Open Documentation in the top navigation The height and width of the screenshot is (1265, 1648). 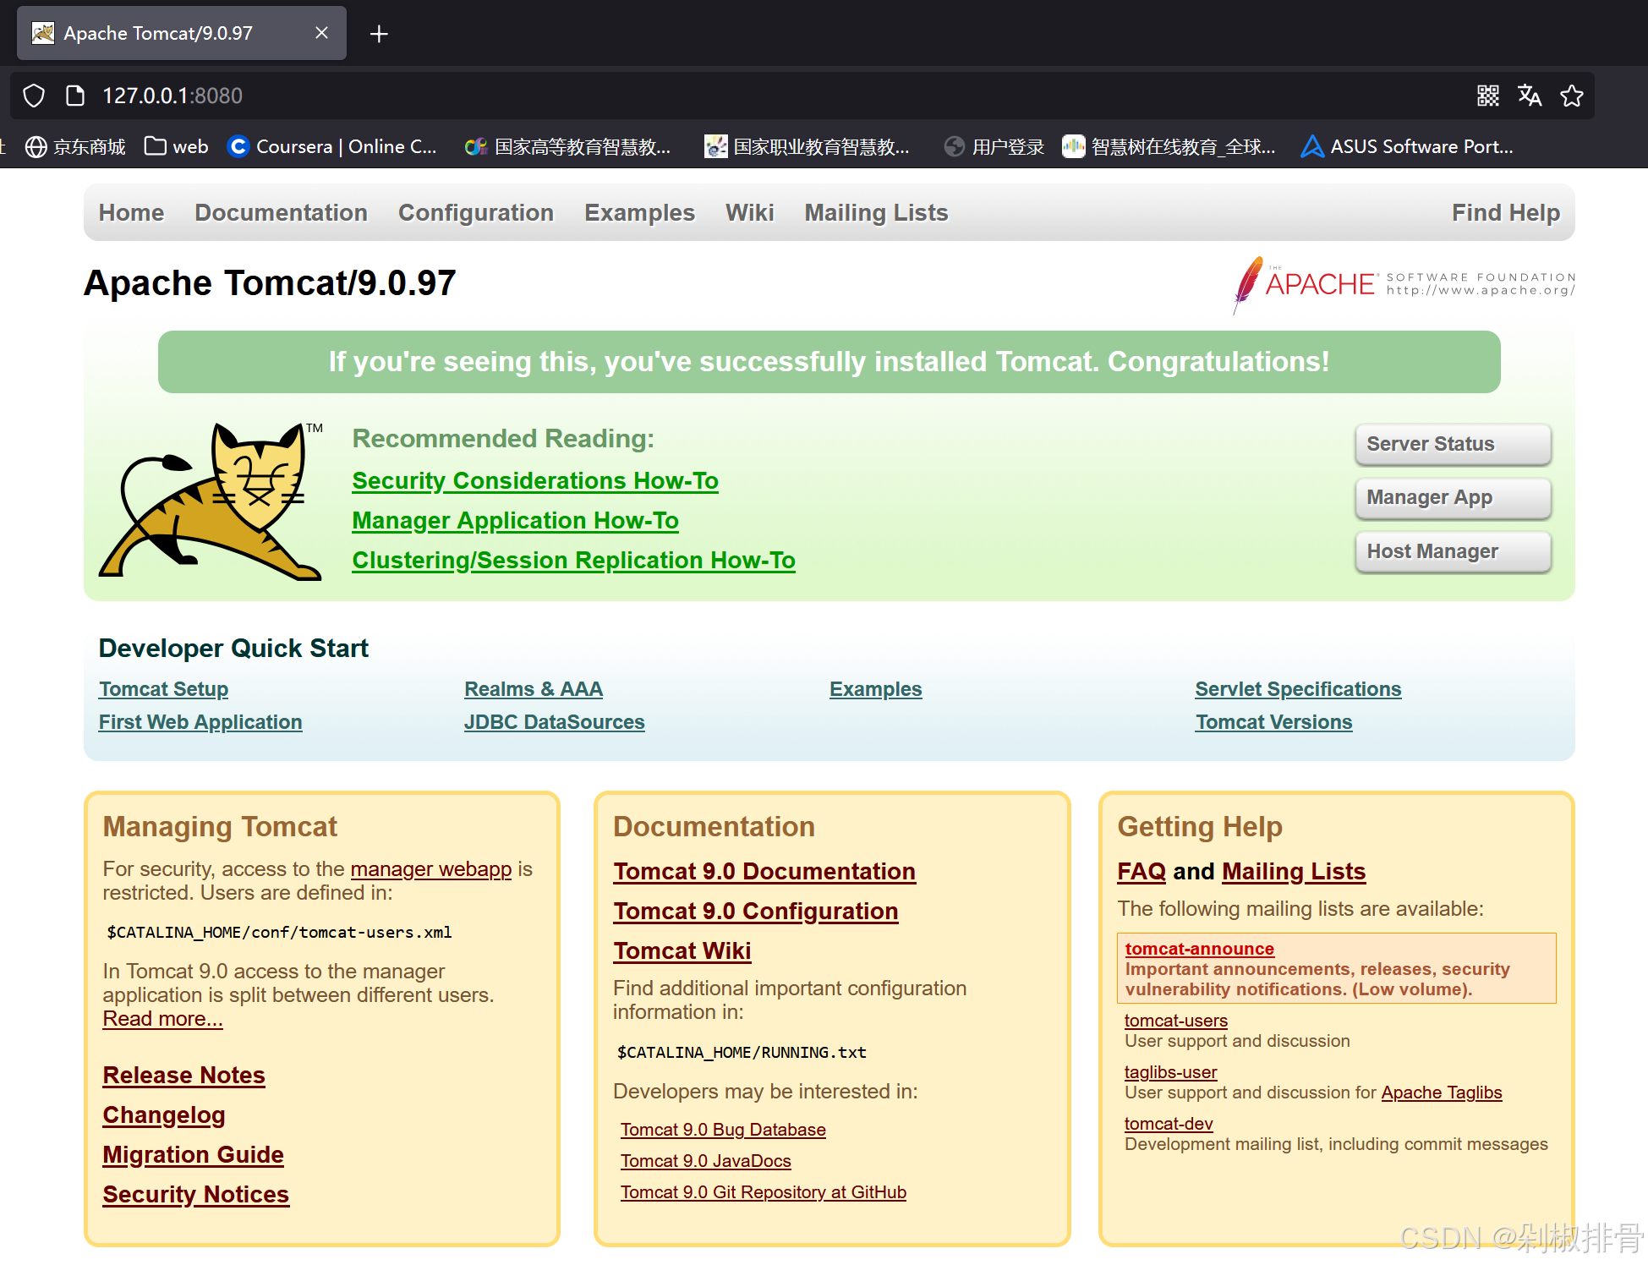tap(281, 212)
